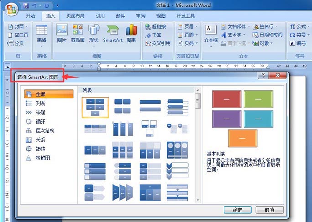Select the 循环 cycle category
This screenshot has width=312, height=222.
coord(36,121)
